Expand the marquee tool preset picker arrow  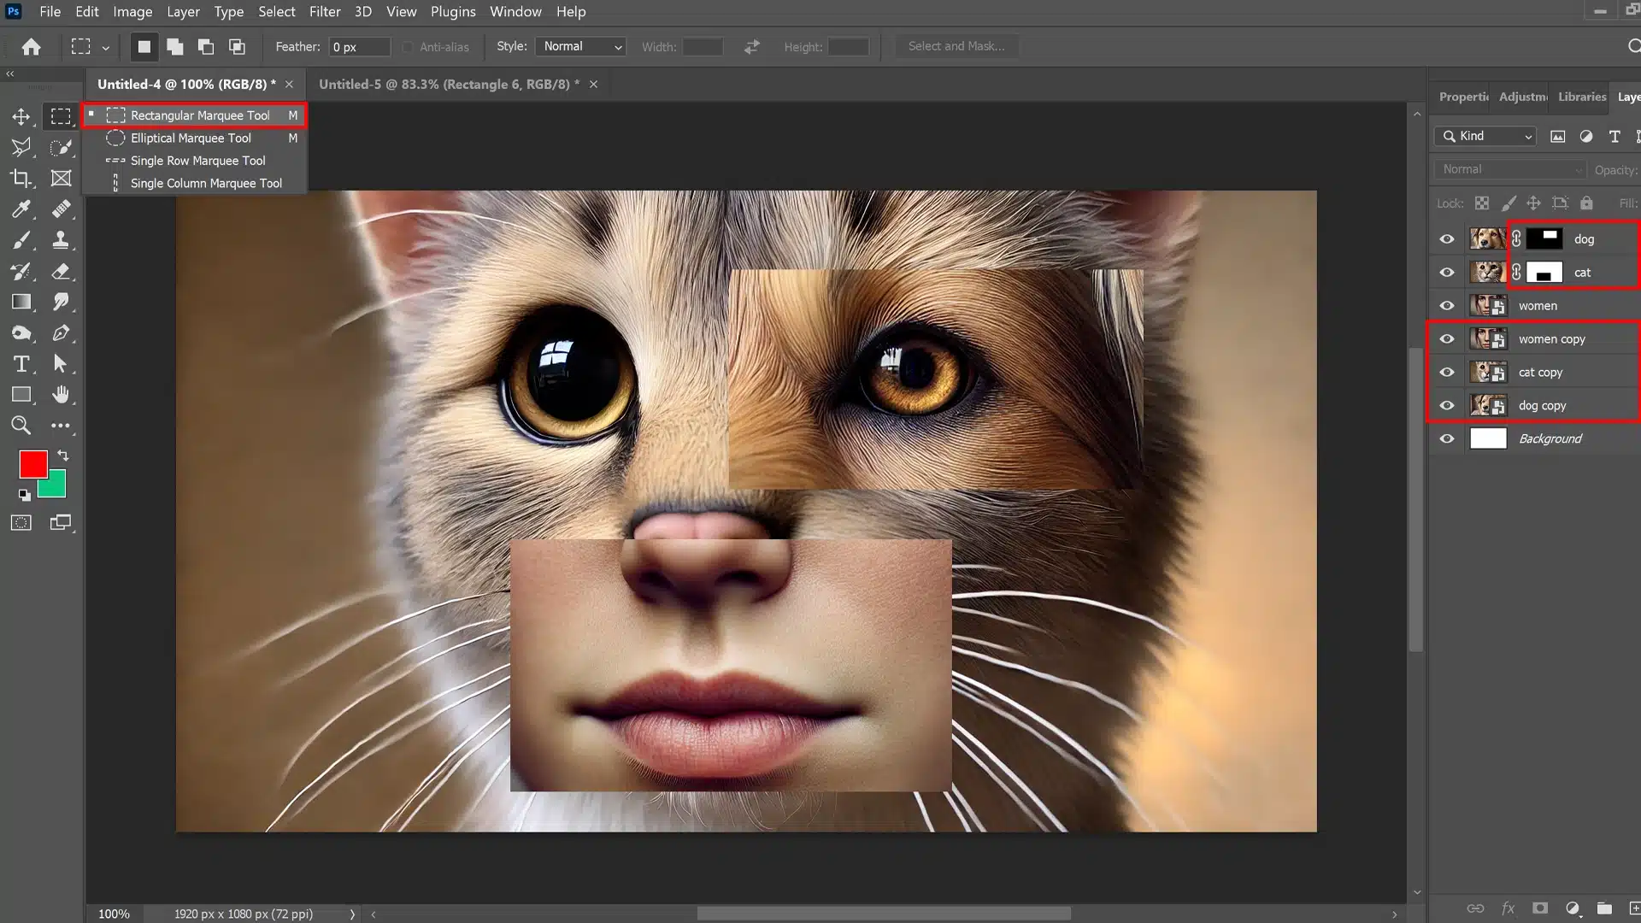105,48
